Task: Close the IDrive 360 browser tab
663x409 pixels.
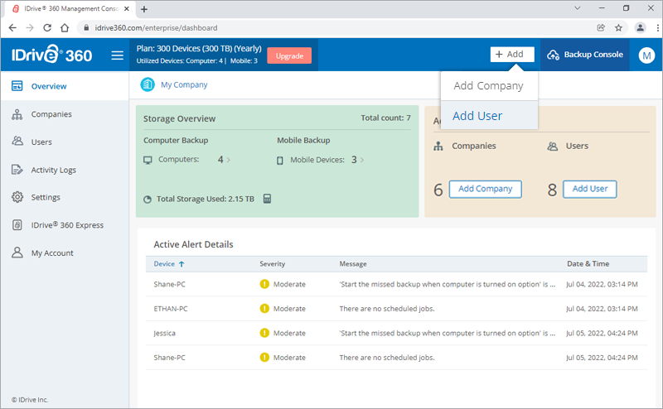Action: click(x=127, y=8)
